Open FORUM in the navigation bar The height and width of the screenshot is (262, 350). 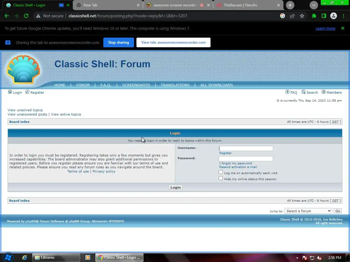point(83,85)
